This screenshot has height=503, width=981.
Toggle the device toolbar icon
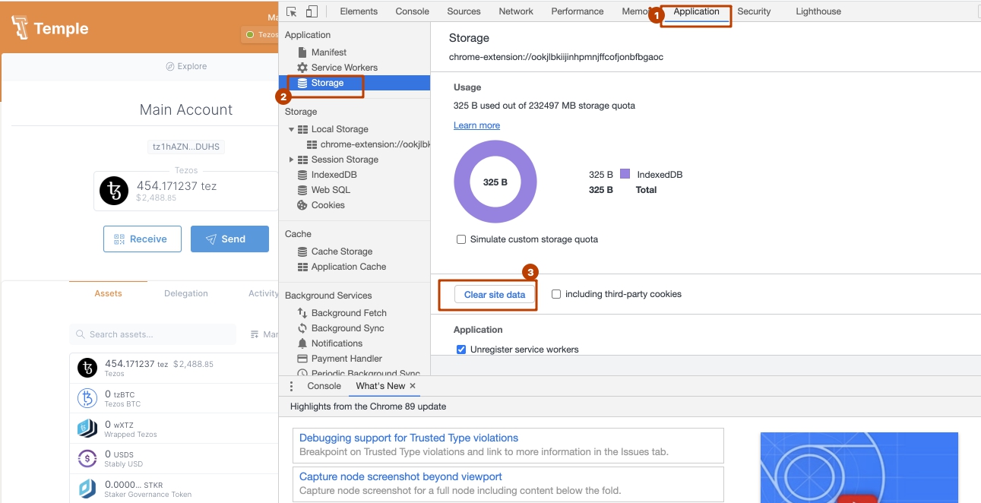coord(312,11)
